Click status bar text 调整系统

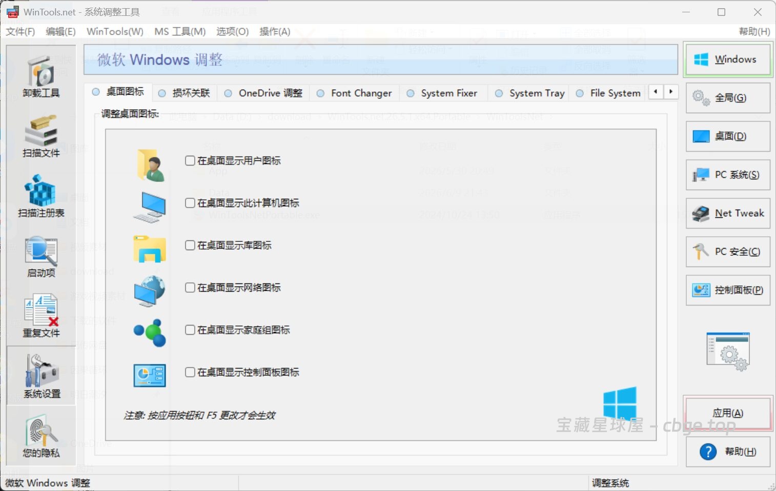click(610, 483)
